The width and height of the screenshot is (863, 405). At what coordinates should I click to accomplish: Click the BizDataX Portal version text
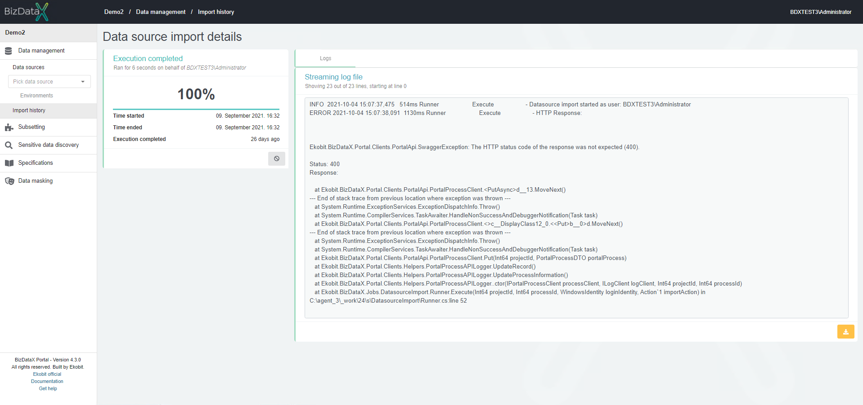[x=48, y=360]
